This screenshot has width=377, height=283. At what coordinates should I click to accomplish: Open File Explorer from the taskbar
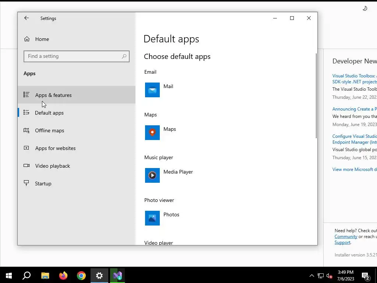(45, 275)
